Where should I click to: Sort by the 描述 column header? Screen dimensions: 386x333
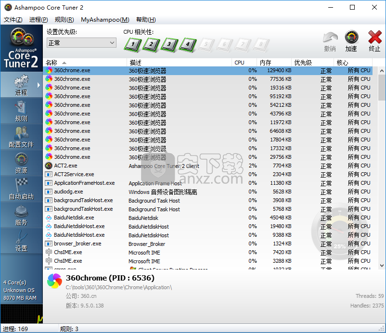(179, 63)
